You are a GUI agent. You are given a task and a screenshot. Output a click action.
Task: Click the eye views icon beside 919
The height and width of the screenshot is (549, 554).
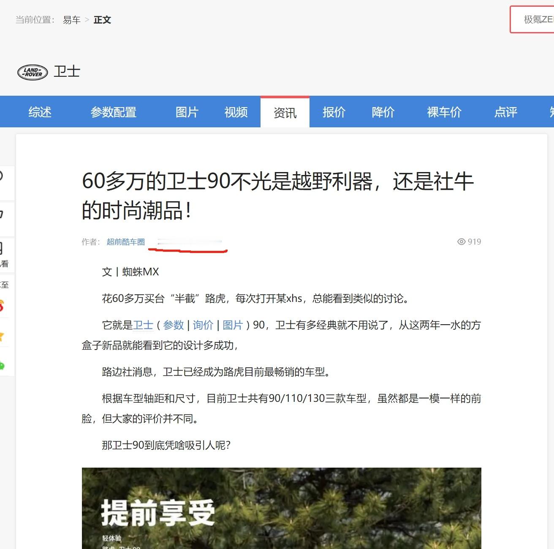[x=461, y=242]
